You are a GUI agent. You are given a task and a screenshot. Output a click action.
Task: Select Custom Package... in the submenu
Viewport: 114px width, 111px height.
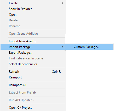point(89,47)
